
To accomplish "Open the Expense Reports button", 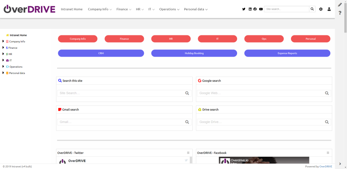I will tap(287, 53).
